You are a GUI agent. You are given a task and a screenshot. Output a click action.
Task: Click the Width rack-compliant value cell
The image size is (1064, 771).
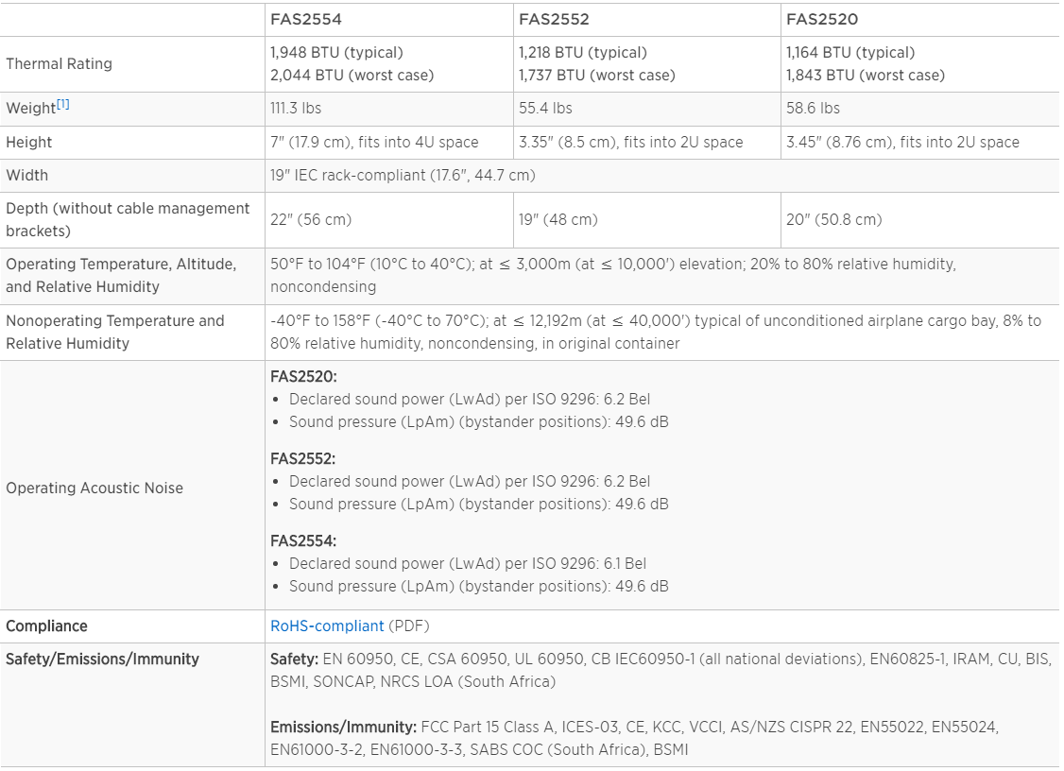coord(403,176)
